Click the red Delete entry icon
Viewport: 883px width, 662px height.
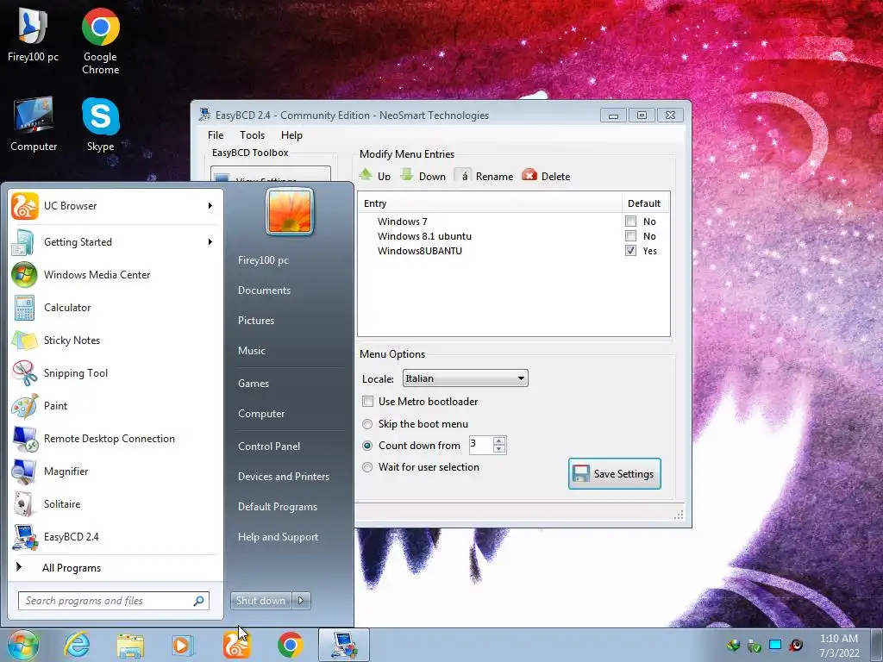pos(529,175)
